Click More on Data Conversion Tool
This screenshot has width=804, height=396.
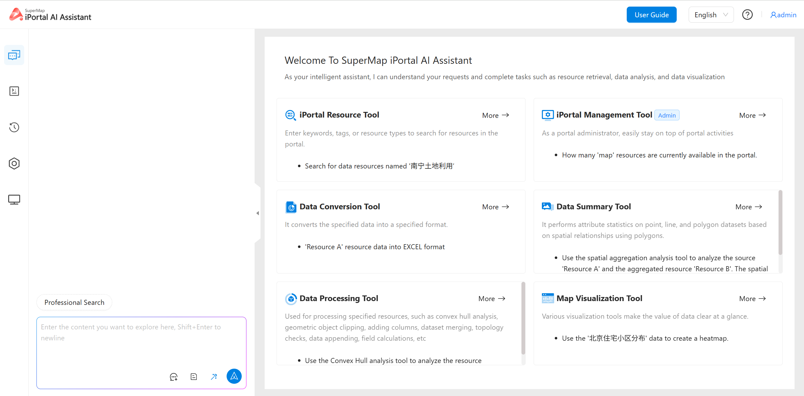click(496, 207)
